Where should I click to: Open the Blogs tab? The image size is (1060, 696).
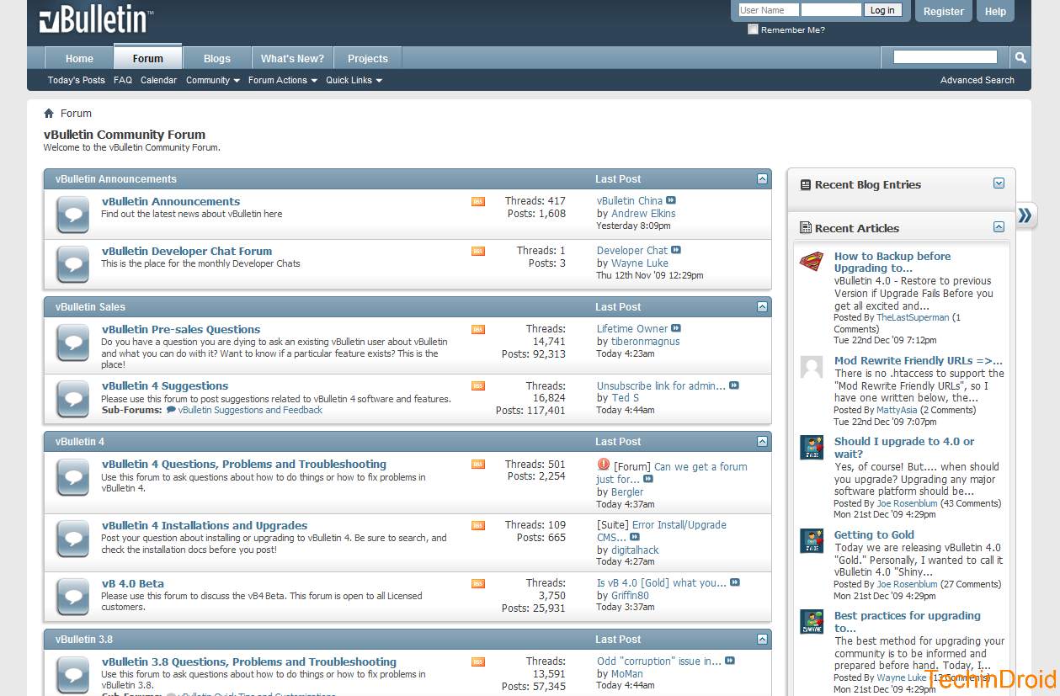coord(216,58)
